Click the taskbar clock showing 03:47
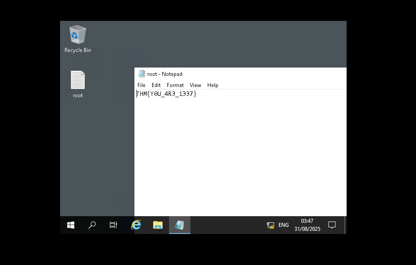Image resolution: width=416 pixels, height=265 pixels. pyautogui.click(x=307, y=225)
